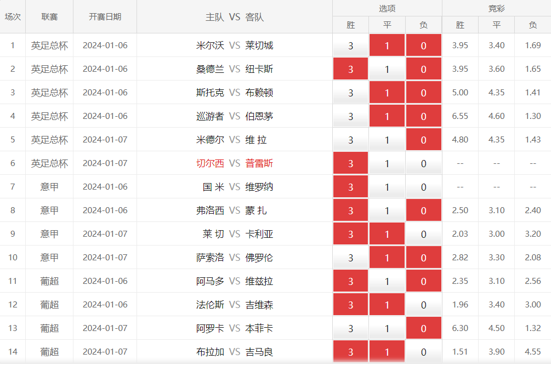Deselect loss option 0 for 弗洛西 VS 蒙扎
551x365 pixels.
(423, 210)
